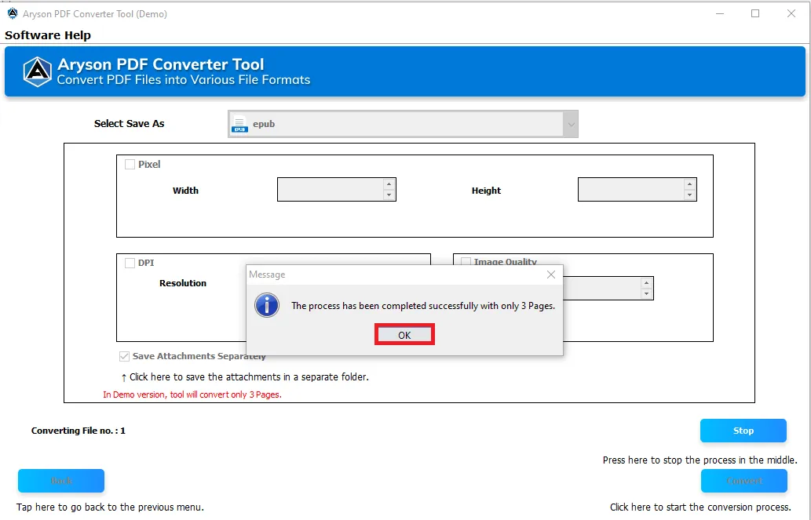Screen dimensions: 811x520
Task: Click 'Click here to start the conversion' text
Action: tap(700, 507)
